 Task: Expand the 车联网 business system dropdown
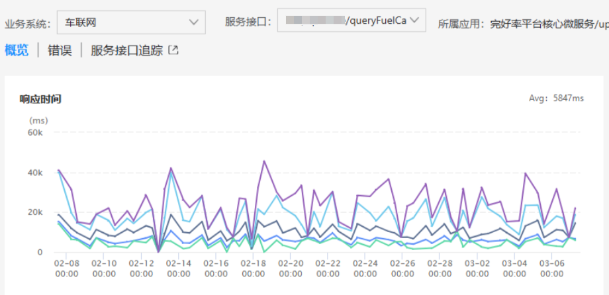point(130,23)
